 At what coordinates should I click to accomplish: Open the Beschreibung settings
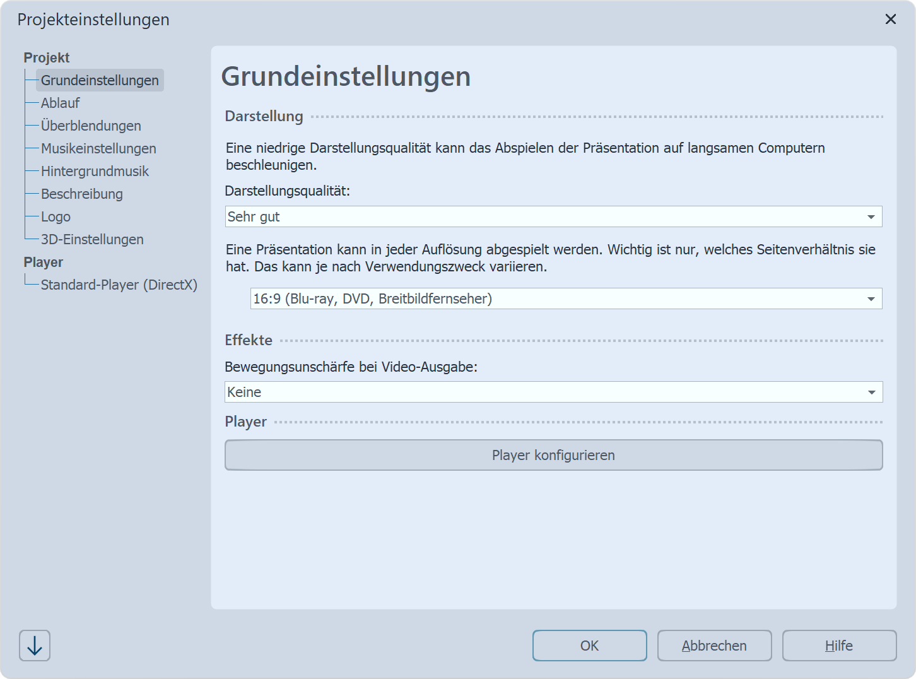click(x=81, y=194)
